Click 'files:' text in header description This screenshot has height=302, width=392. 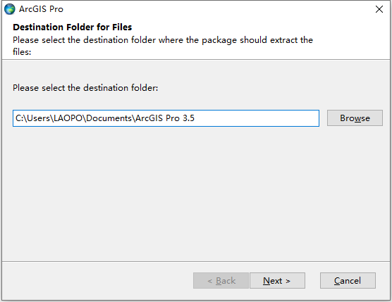point(22,52)
